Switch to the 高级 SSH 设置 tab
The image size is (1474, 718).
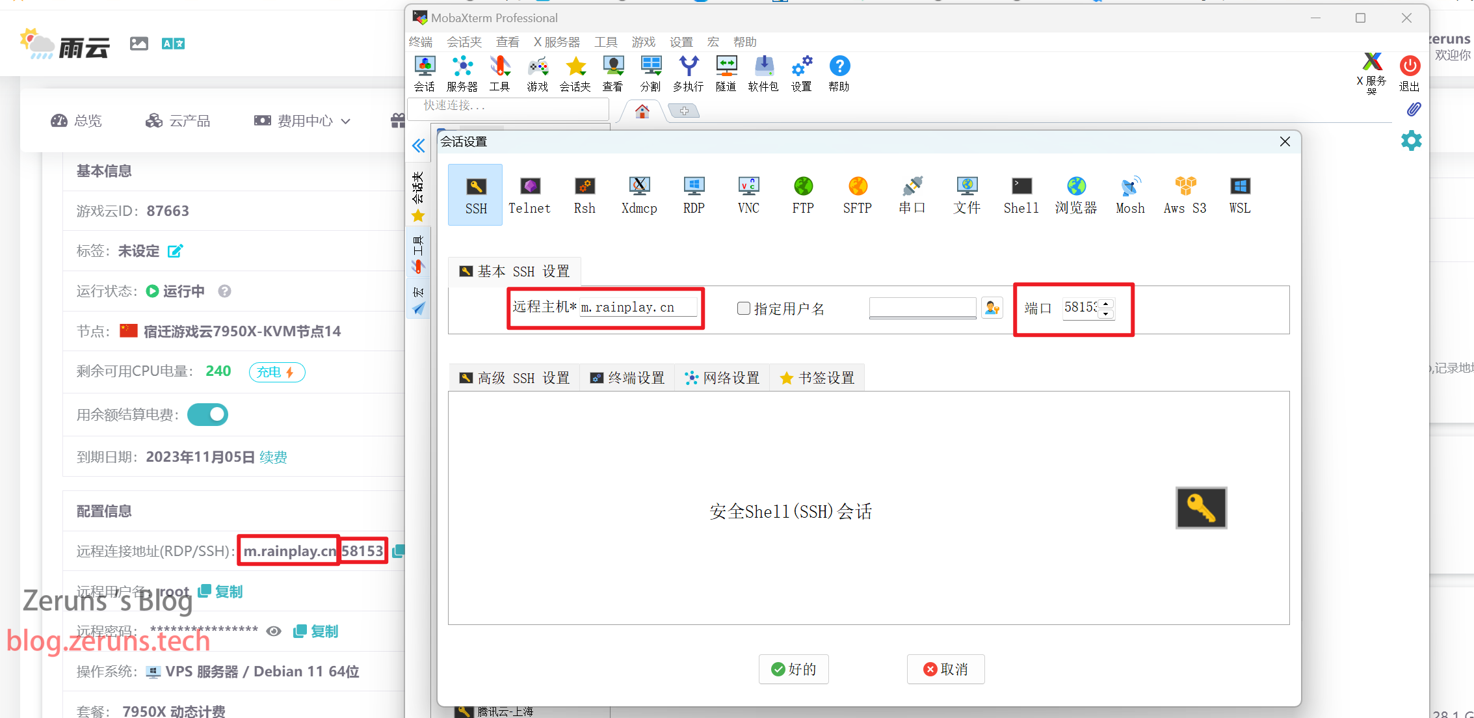click(x=514, y=378)
